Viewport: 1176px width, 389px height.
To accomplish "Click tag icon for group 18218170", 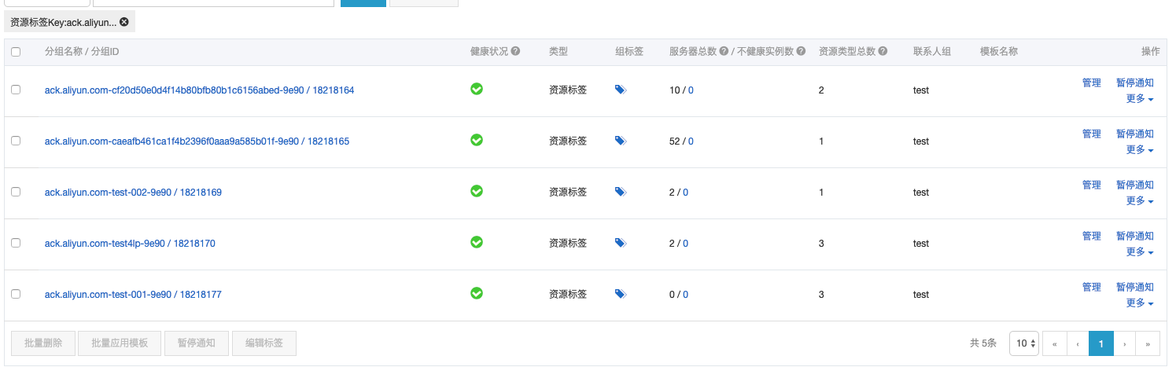I will tap(621, 243).
